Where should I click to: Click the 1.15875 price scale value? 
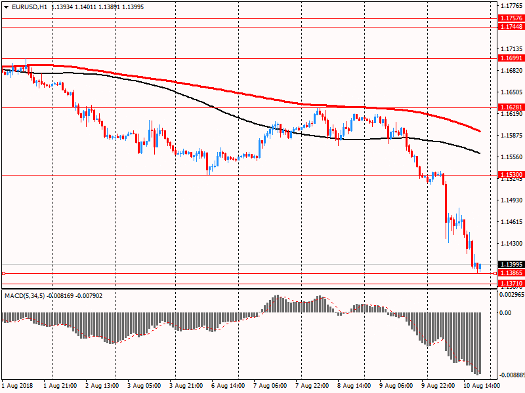pyautogui.click(x=512, y=136)
